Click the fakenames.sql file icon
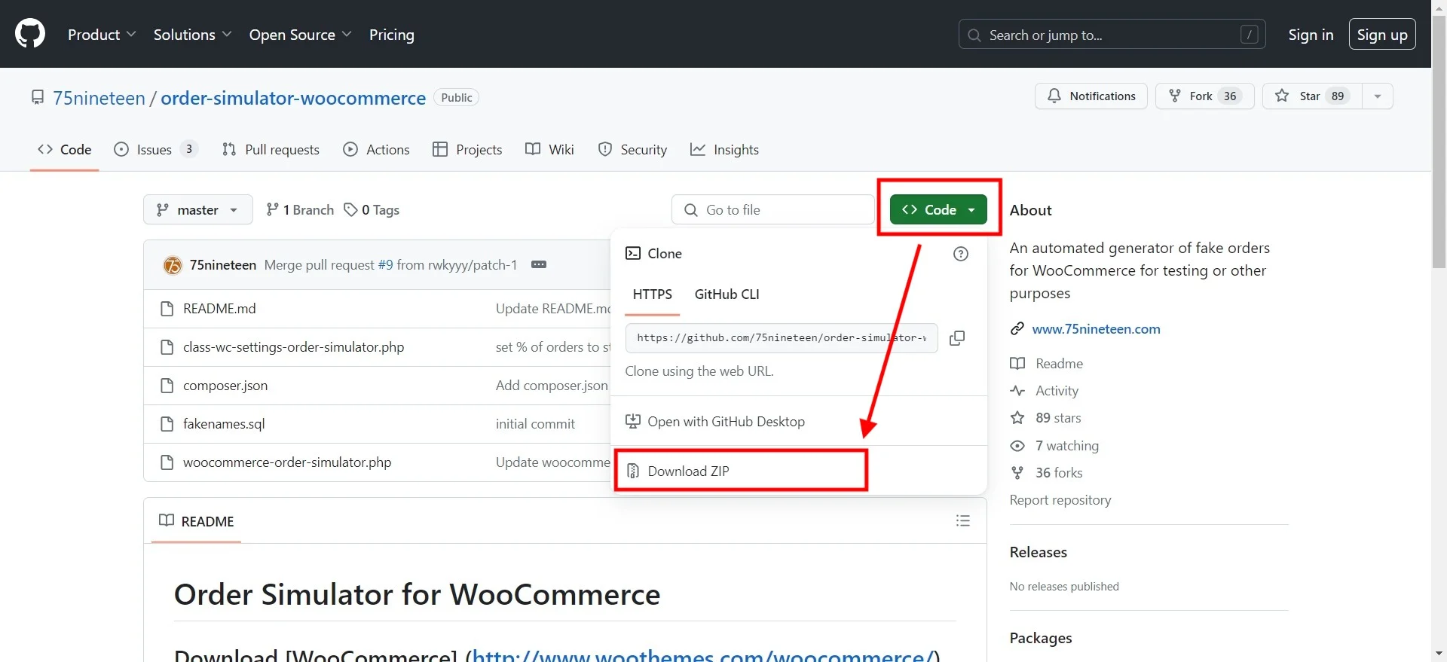The height and width of the screenshot is (662, 1447). click(x=167, y=424)
